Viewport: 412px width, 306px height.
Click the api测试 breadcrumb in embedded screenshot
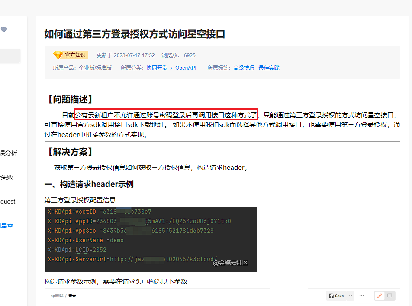(57, 296)
